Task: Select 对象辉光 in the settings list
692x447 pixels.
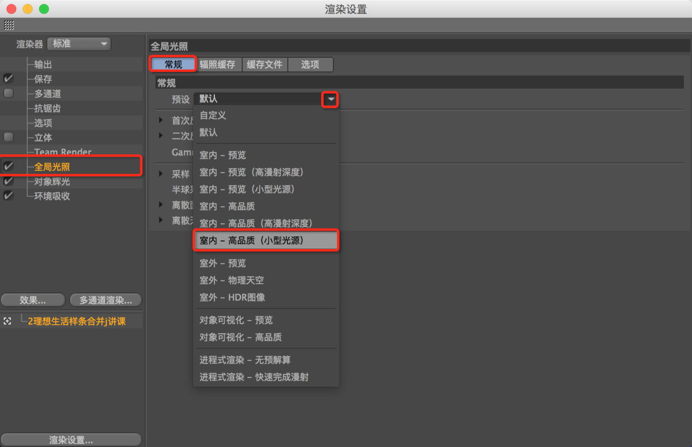Action: (52, 181)
